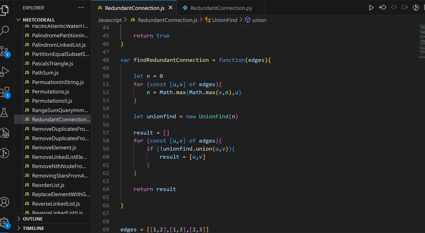Screen dimensions: 425x233
Task: Click 'result = []' on line 57
Action: (x=152, y=133)
